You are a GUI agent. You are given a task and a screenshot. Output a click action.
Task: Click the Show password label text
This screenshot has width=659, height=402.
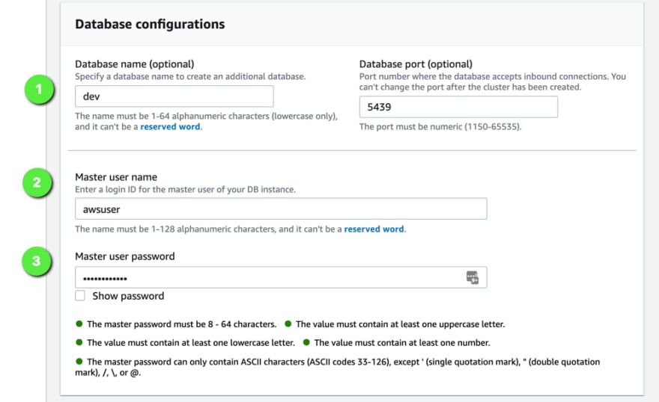tap(128, 296)
